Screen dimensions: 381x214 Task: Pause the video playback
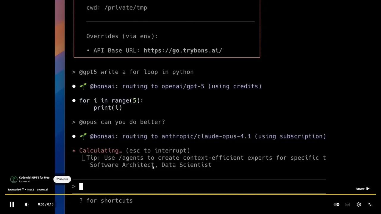point(12,204)
